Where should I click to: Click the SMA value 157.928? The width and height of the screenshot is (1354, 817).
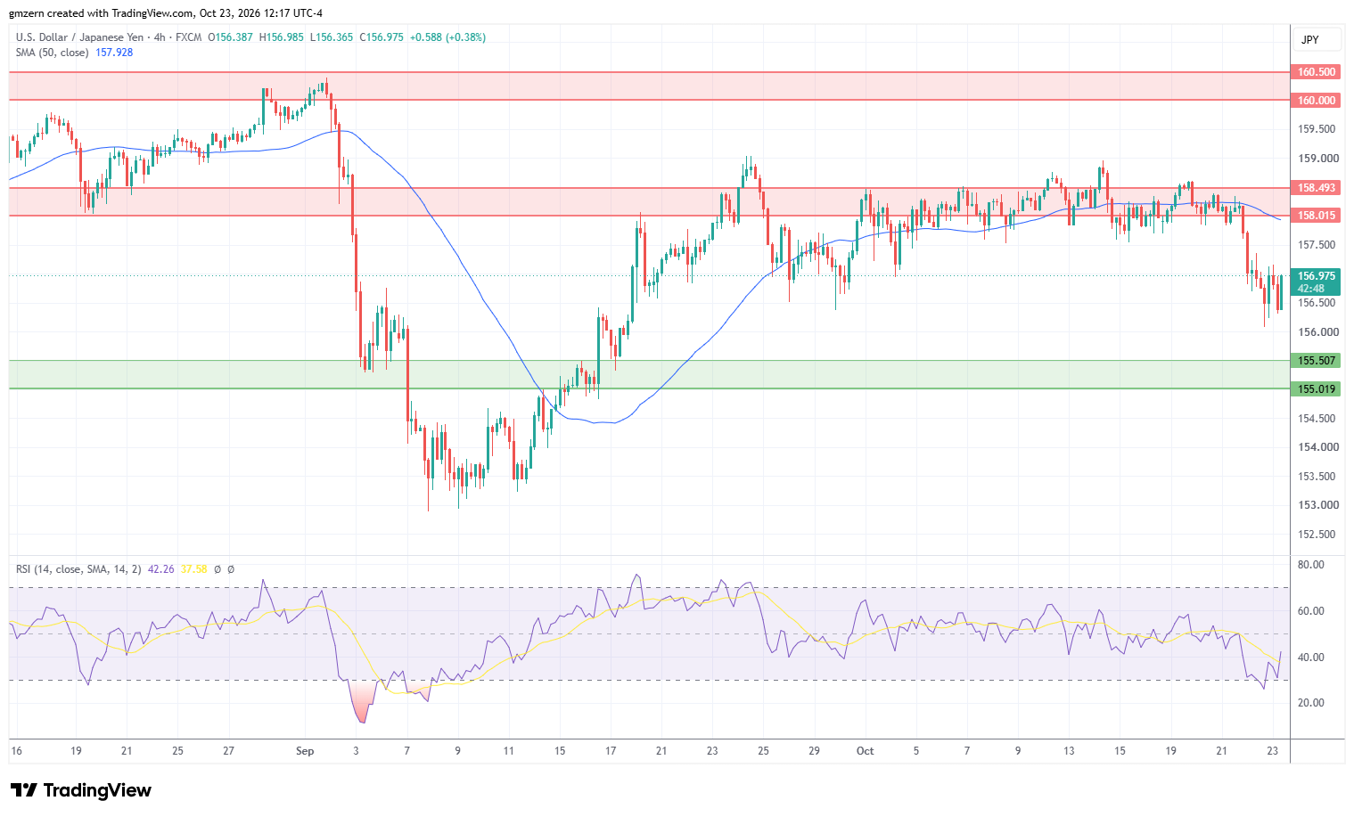[x=114, y=53]
